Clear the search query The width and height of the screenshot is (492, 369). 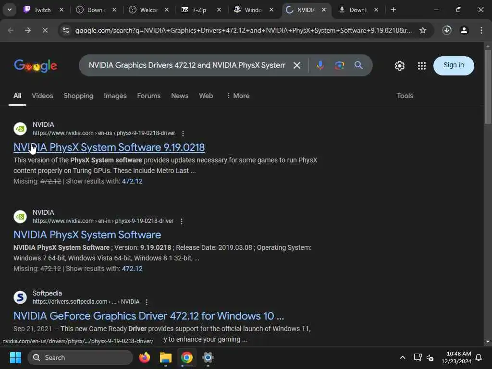click(x=297, y=65)
